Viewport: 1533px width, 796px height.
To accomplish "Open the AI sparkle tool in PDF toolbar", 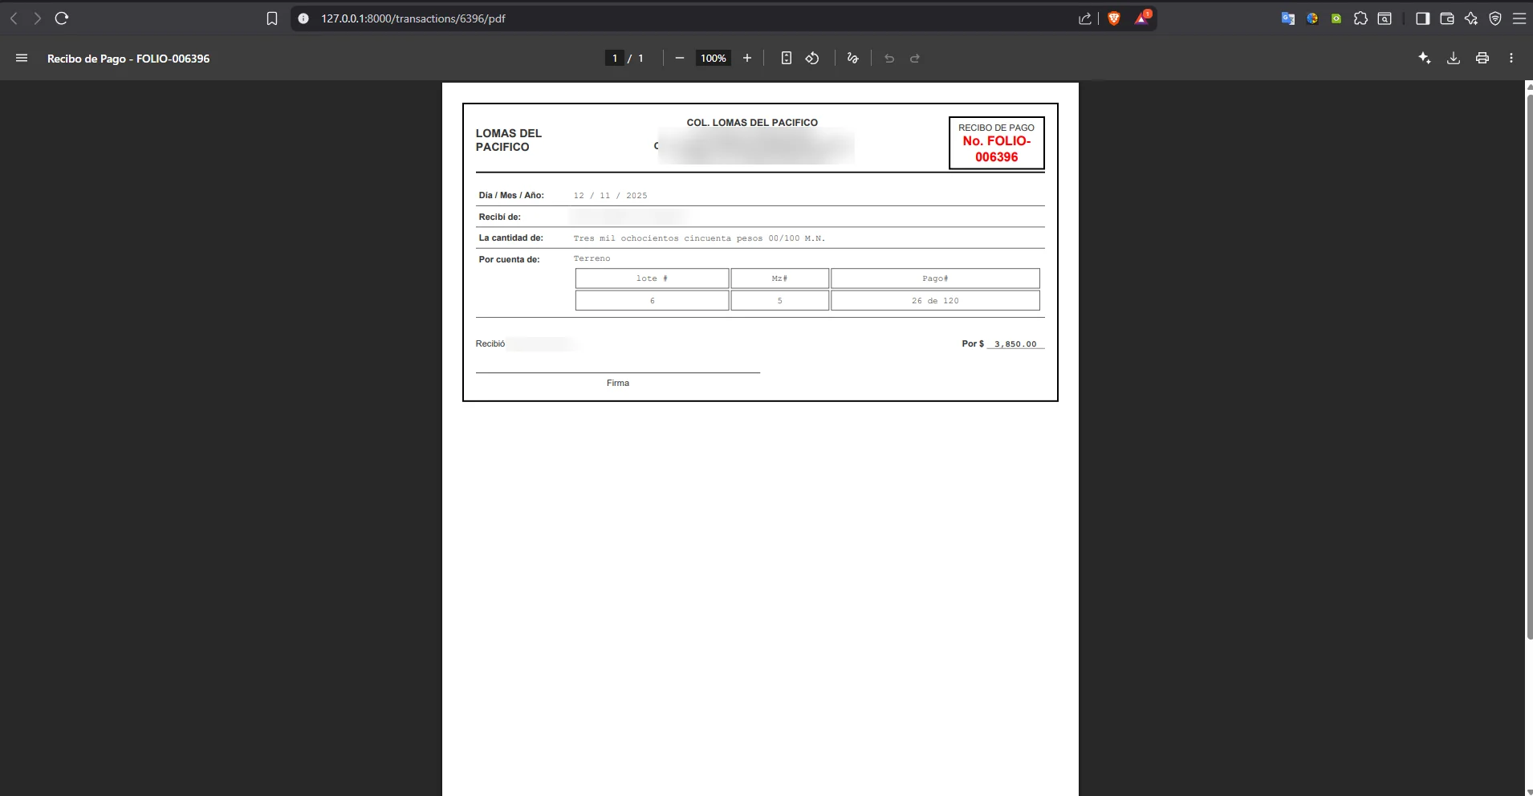I will (x=1425, y=58).
